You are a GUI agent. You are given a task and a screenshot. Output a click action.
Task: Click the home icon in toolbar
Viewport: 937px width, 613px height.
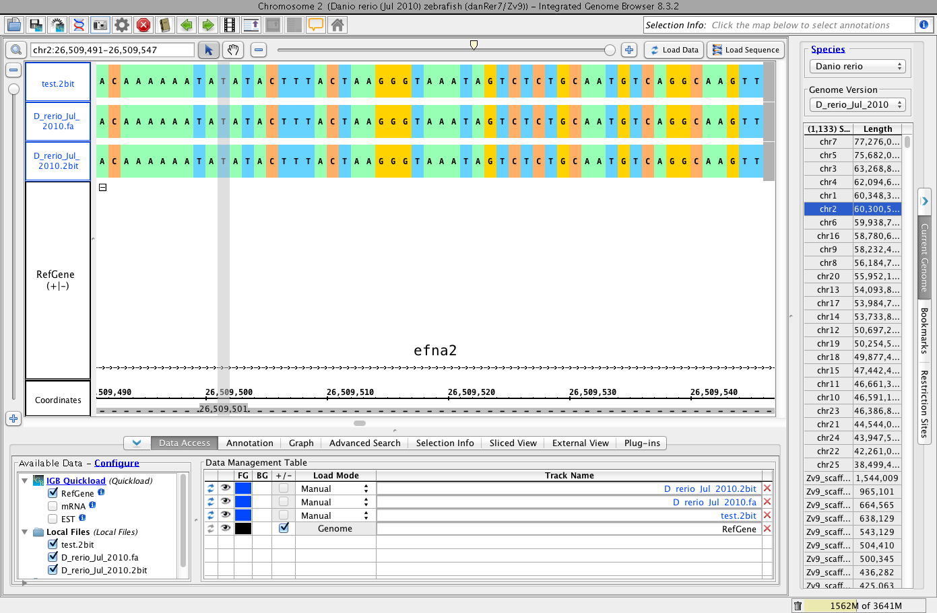tap(337, 26)
